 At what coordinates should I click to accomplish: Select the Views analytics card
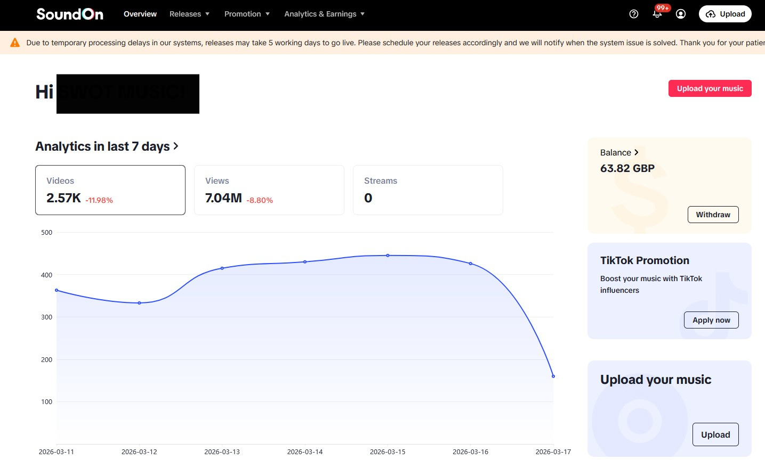point(269,190)
